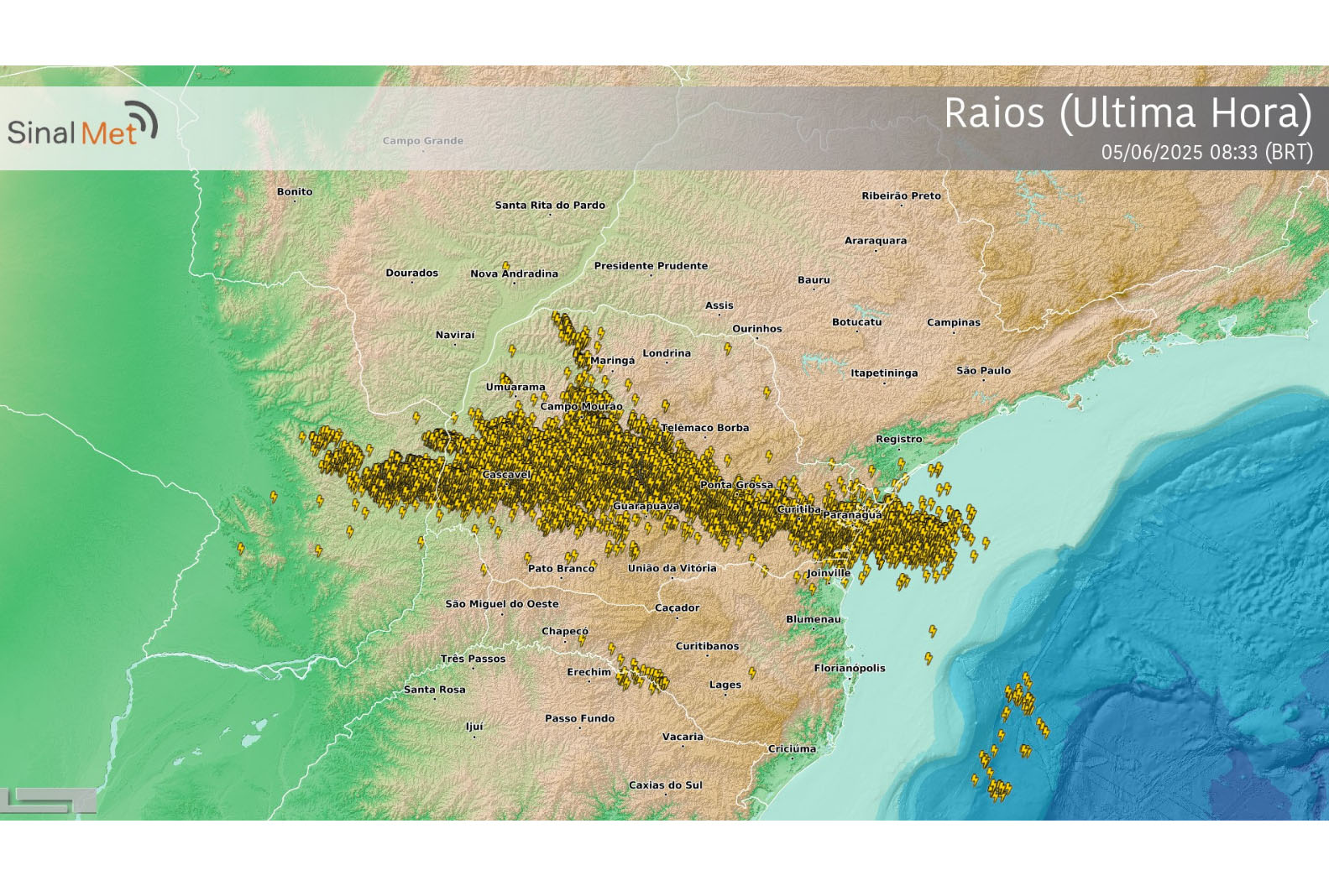Select the Campinas city label
The image size is (1329, 886).
coord(954,323)
